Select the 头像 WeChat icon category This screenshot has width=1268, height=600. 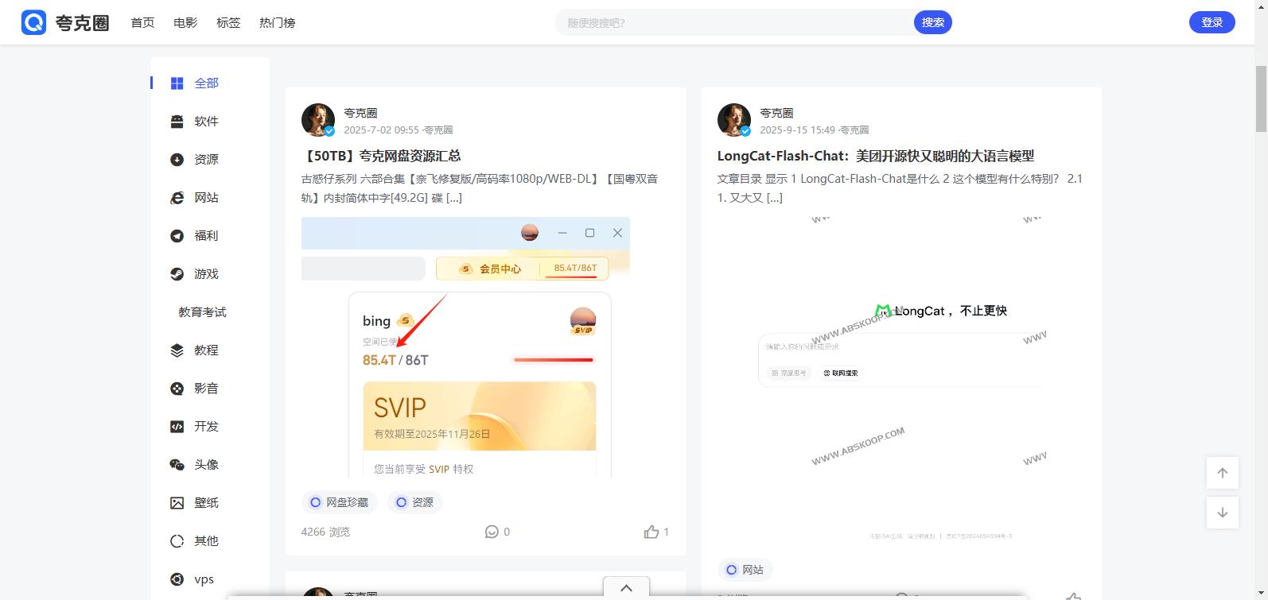click(177, 465)
